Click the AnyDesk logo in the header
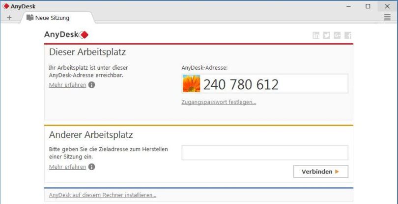The width and height of the screenshot is (398, 204). tap(66, 34)
